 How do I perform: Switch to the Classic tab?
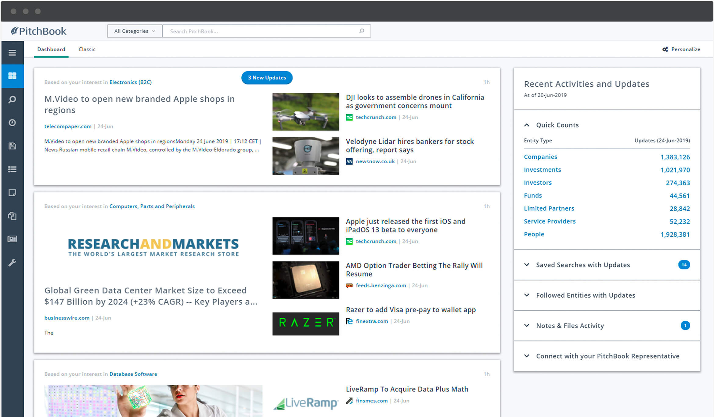tap(87, 49)
